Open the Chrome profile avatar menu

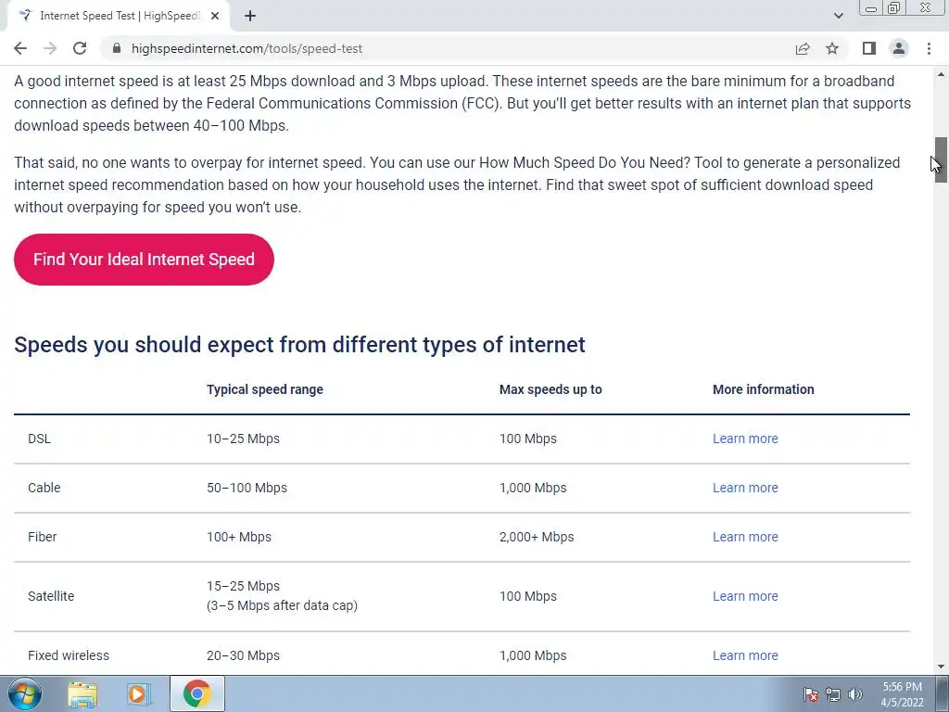[x=899, y=48]
